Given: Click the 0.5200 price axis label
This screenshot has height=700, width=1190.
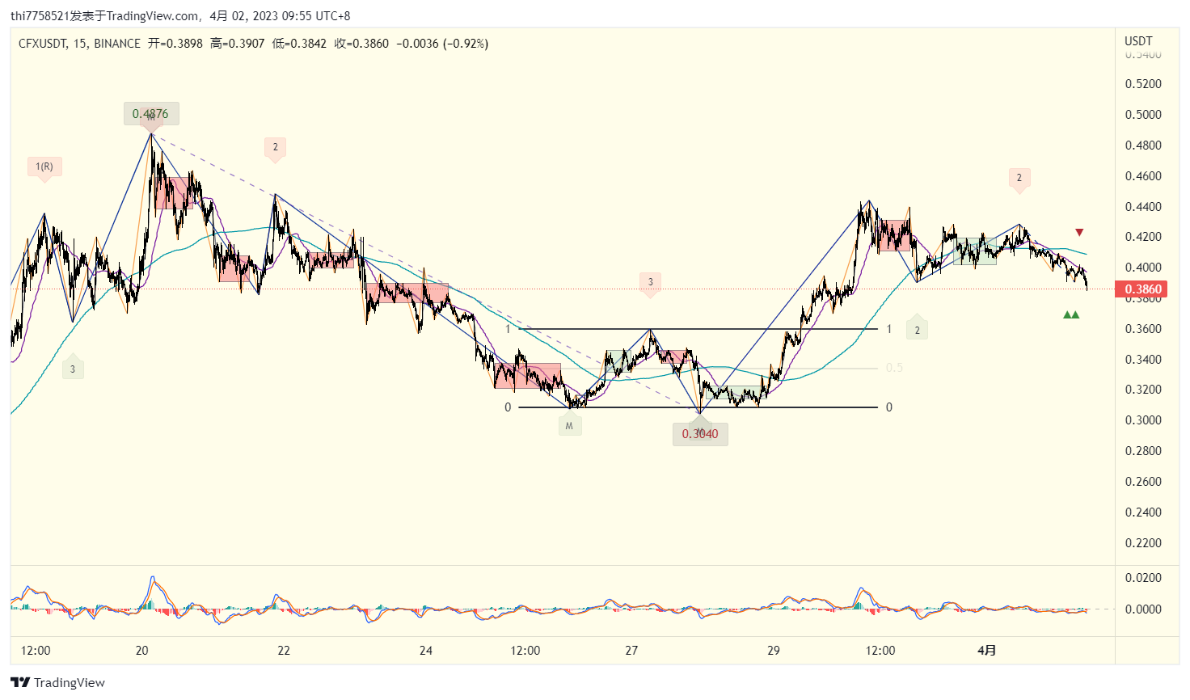Looking at the screenshot, I should [x=1143, y=84].
